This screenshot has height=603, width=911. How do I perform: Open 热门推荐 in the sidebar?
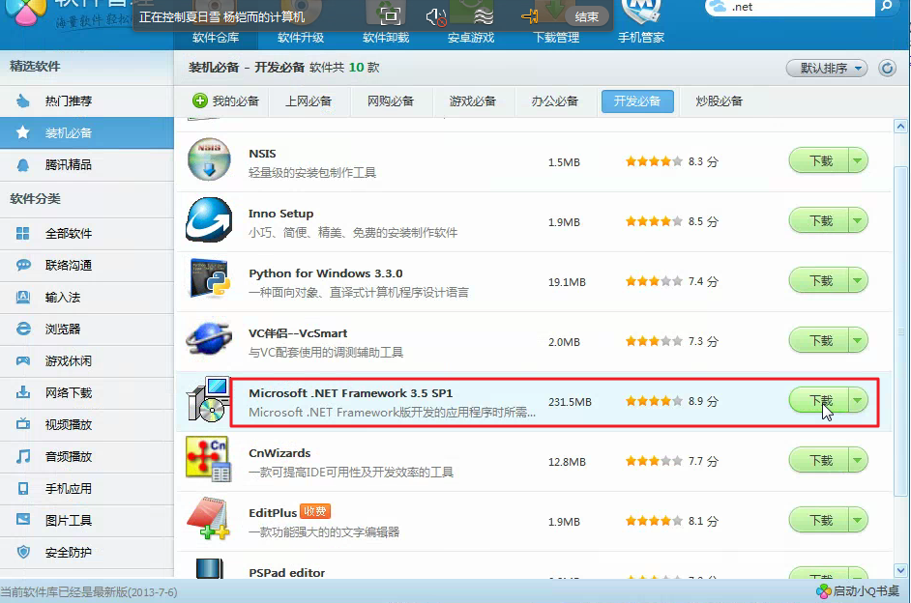click(x=87, y=101)
